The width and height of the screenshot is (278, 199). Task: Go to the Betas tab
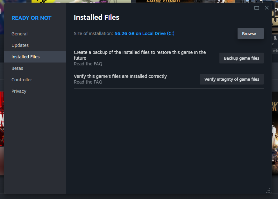[x=17, y=68]
